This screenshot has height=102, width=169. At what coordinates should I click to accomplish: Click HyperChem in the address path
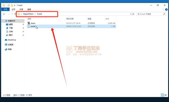pyautogui.click(x=28, y=14)
